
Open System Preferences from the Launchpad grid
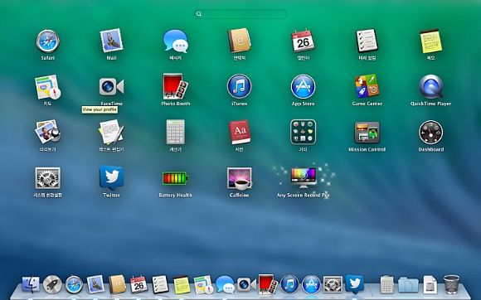47,178
